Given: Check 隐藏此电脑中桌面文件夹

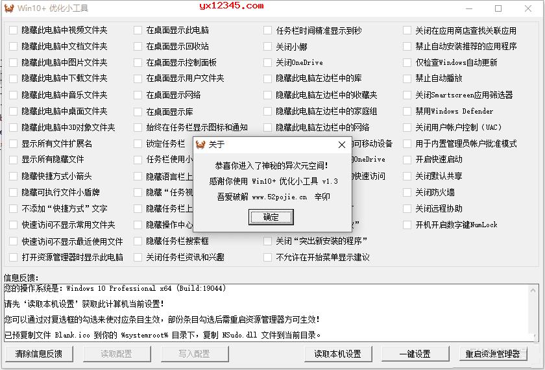Looking at the screenshot, I should (x=13, y=111).
